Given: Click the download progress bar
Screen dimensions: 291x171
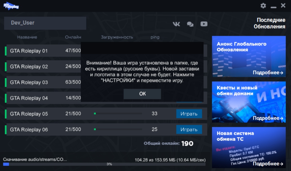Looking at the screenshot, I should pyautogui.click(x=104, y=164).
